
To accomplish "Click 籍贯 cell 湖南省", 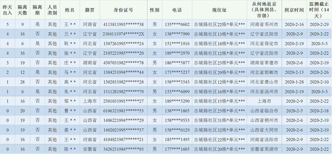I will (x=90, y=63).
